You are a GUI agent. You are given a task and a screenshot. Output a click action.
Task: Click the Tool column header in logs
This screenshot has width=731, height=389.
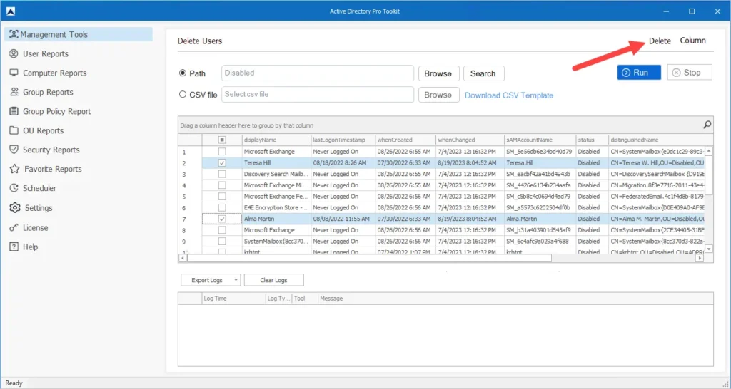tap(305, 299)
